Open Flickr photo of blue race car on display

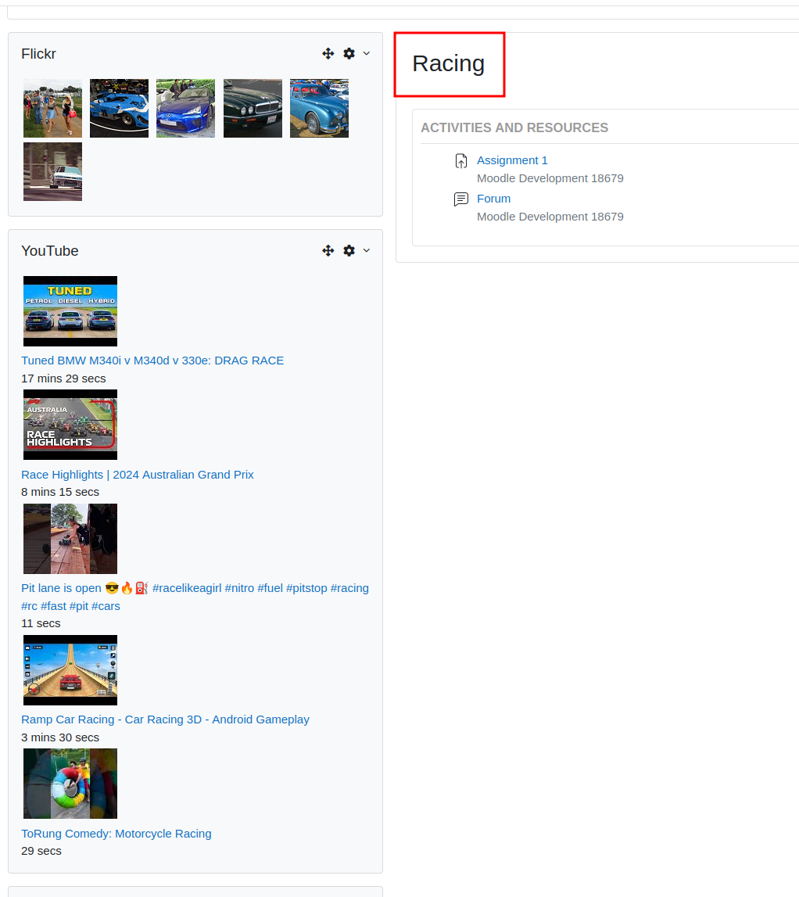coord(119,108)
